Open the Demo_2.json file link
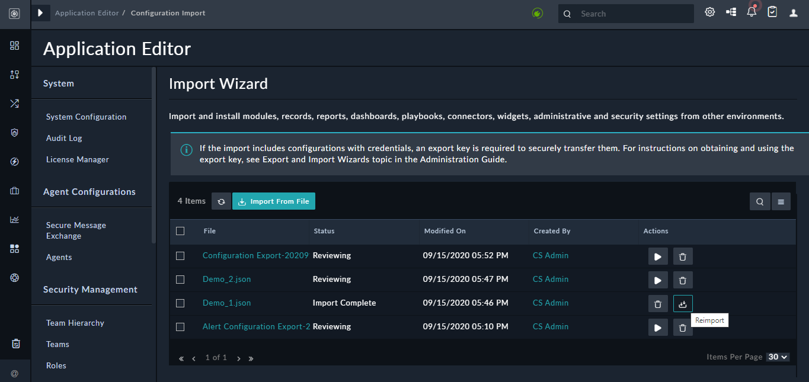 click(x=227, y=280)
